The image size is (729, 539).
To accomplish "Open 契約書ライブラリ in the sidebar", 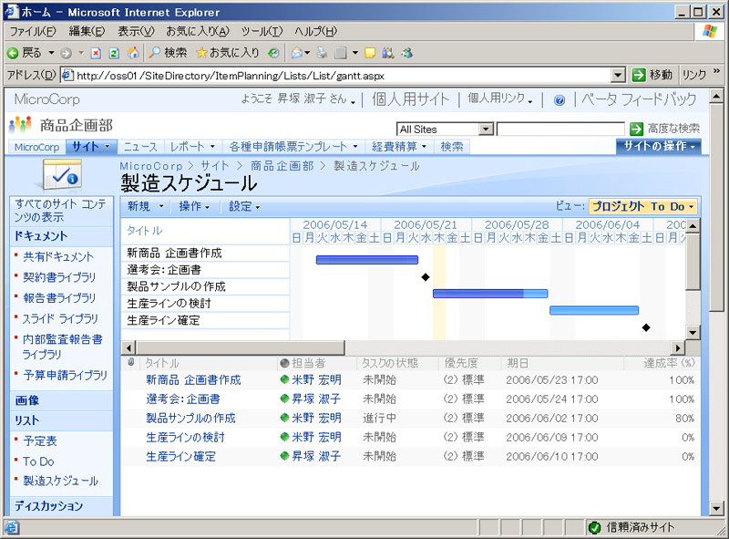I will (x=58, y=277).
